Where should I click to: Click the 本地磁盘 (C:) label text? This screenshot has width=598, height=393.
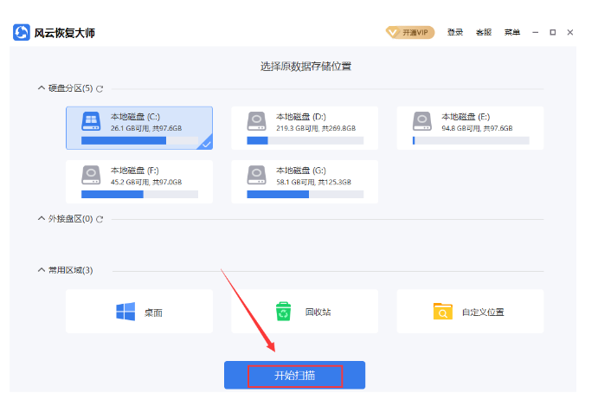click(x=135, y=117)
